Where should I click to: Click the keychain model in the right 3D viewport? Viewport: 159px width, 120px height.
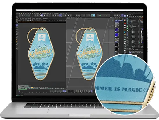89,54
